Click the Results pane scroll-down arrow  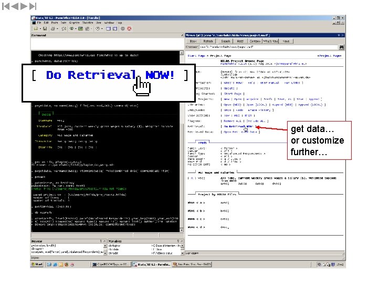pyautogui.click(x=182, y=230)
